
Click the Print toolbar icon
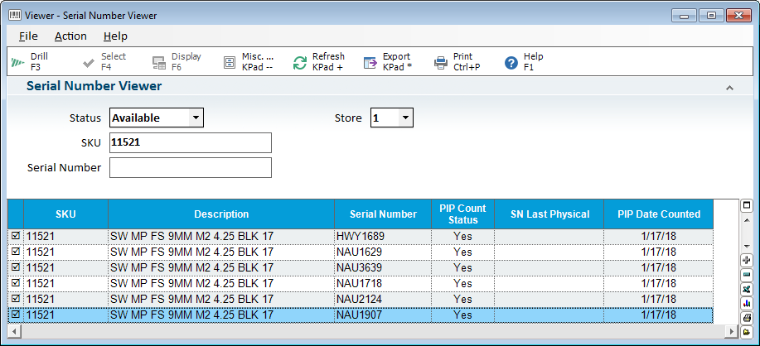pos(441,62)
